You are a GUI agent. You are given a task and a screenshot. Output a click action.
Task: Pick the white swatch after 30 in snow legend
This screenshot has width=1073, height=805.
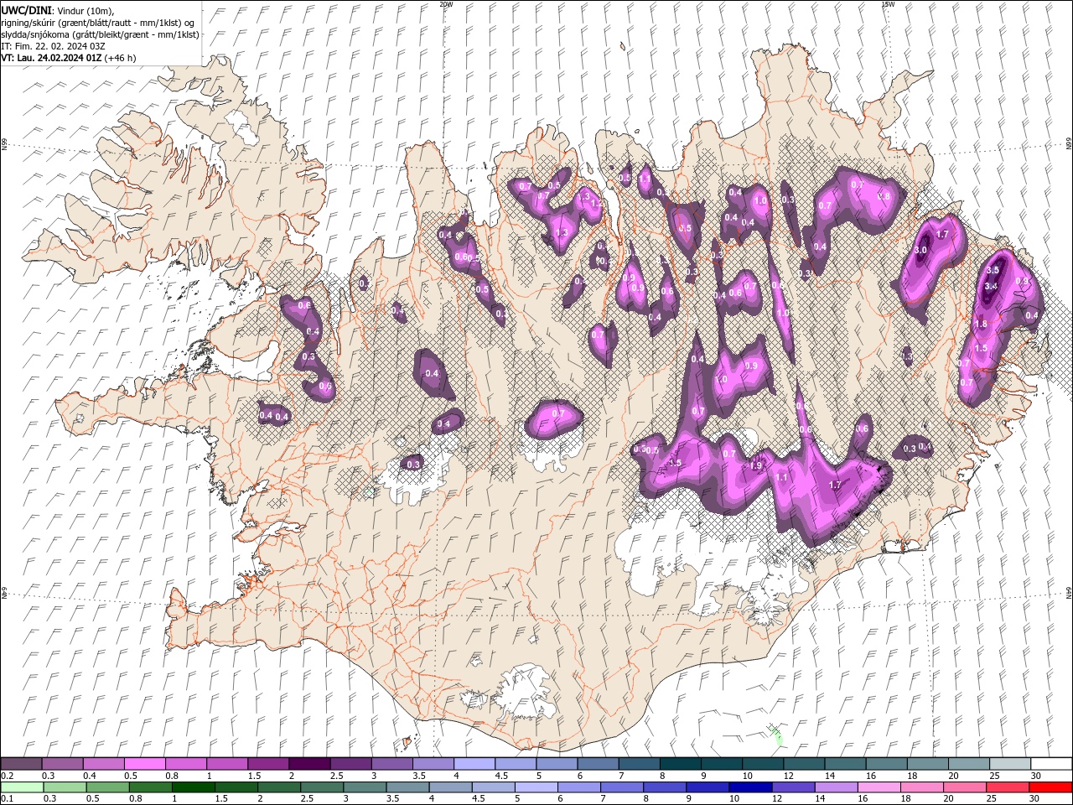pos(1050,764)
